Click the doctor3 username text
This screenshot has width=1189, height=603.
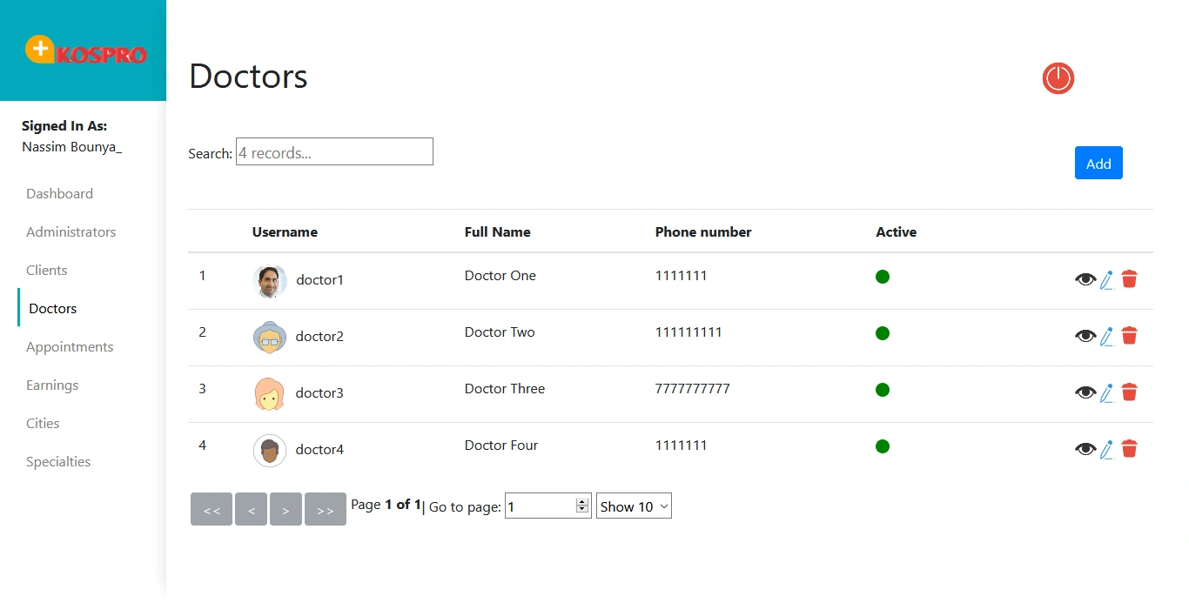[319, 393]
